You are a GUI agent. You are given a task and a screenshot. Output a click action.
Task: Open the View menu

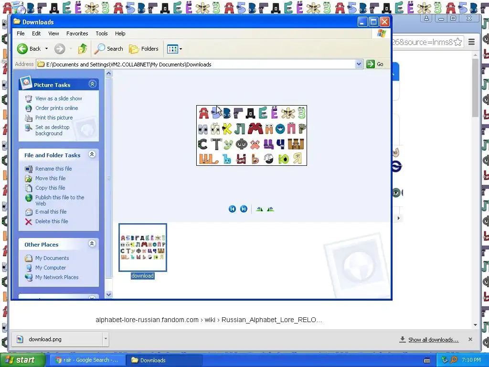[x=53, y=33]
